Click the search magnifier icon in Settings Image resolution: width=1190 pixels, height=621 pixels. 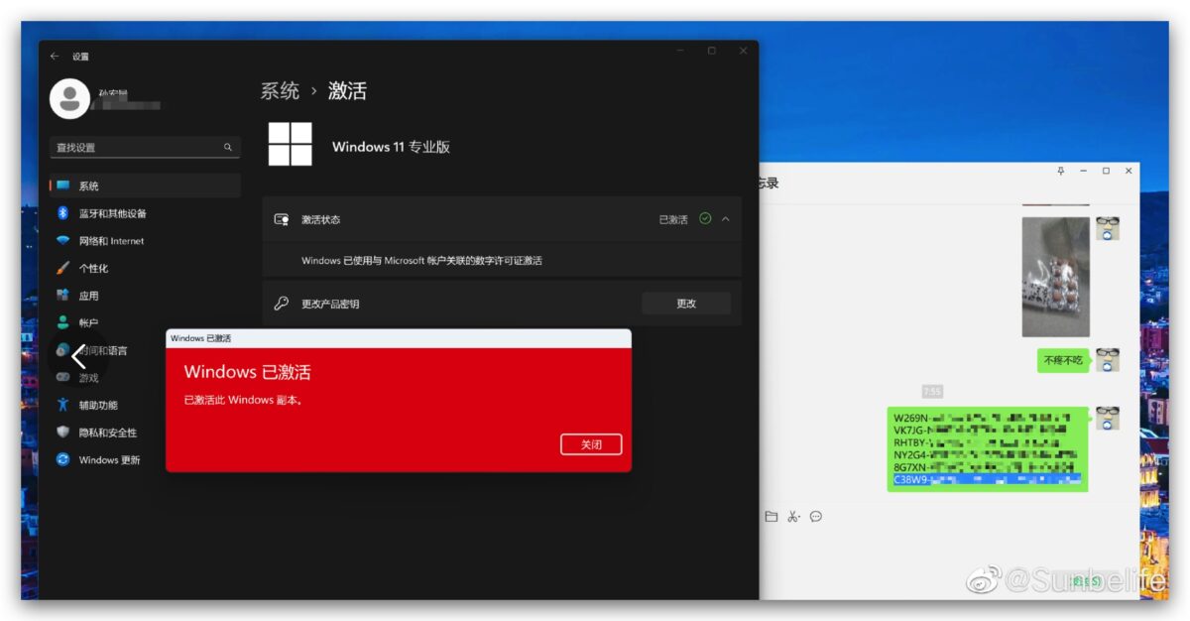(x=228, y=147)
